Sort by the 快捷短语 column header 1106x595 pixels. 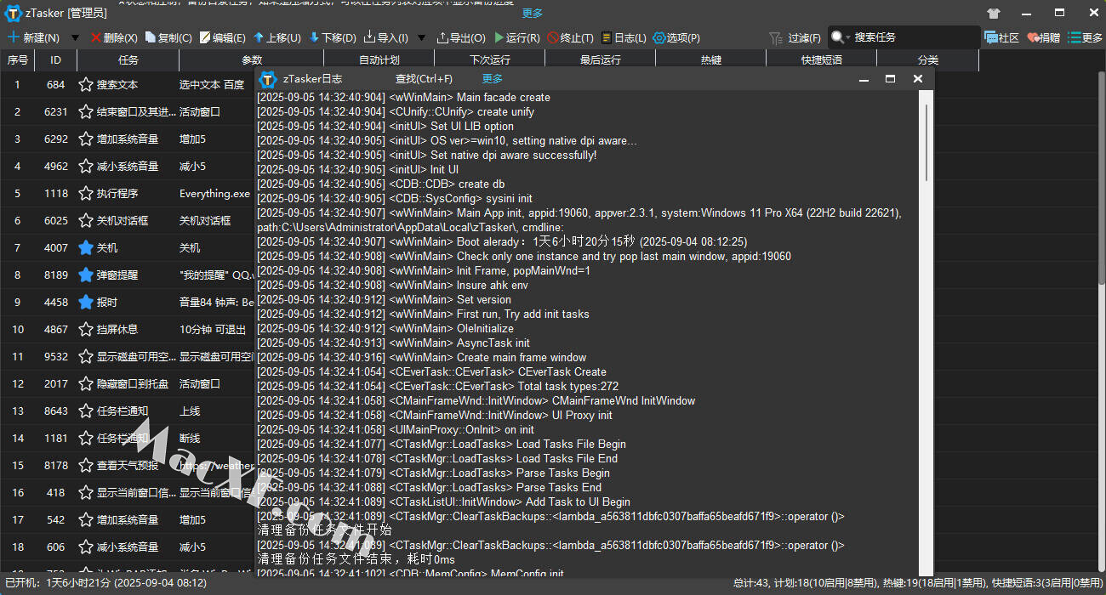coord(822,60)
